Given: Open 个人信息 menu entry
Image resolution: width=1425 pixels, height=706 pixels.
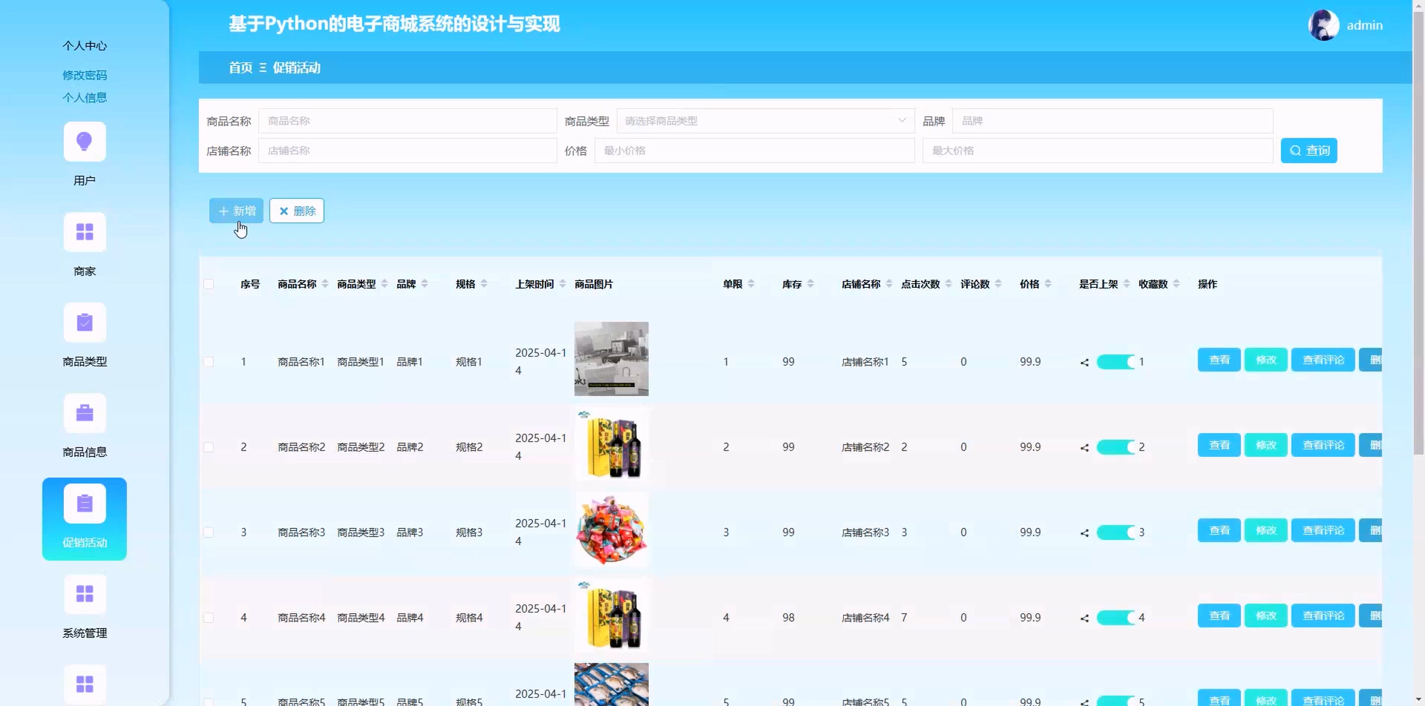Looking at the screenshot, I should (x=84, y=98).
